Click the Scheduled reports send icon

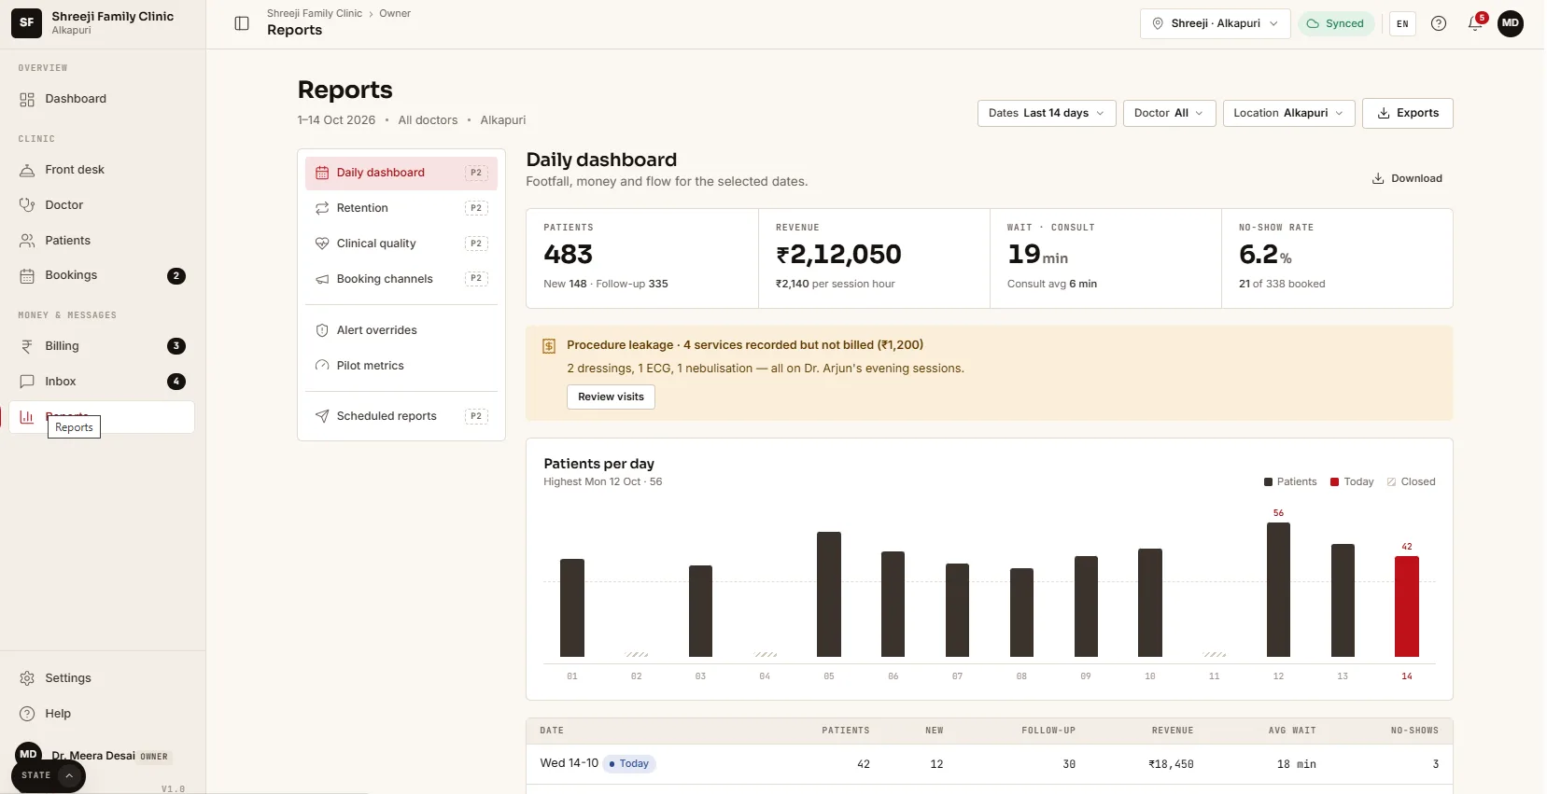point(322,416)
